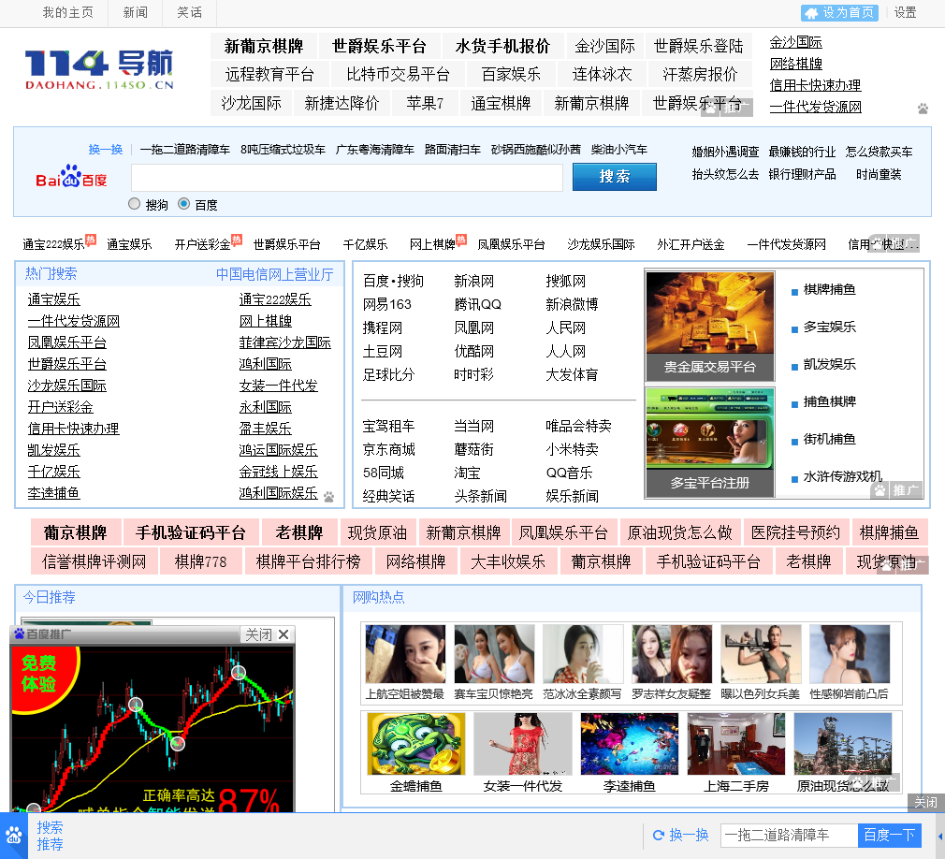Open 曝以色列女兵美 photo thumbnail
Image resolution: width=945 pixels, height=859 pixels.
coord(761,654)
